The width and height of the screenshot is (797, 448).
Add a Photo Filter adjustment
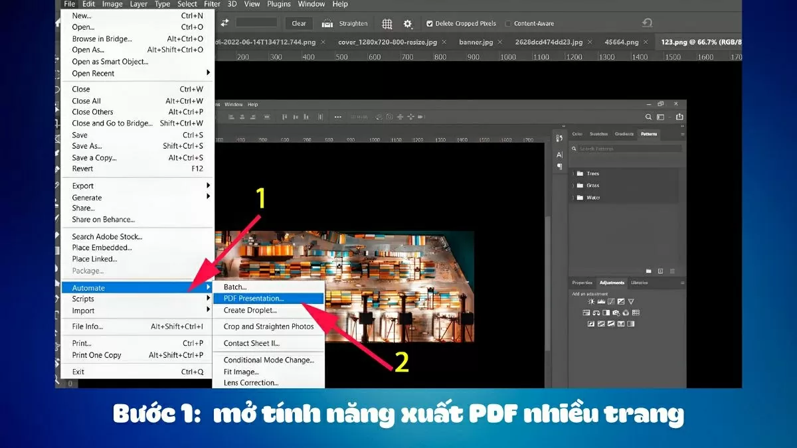[616, 313]
